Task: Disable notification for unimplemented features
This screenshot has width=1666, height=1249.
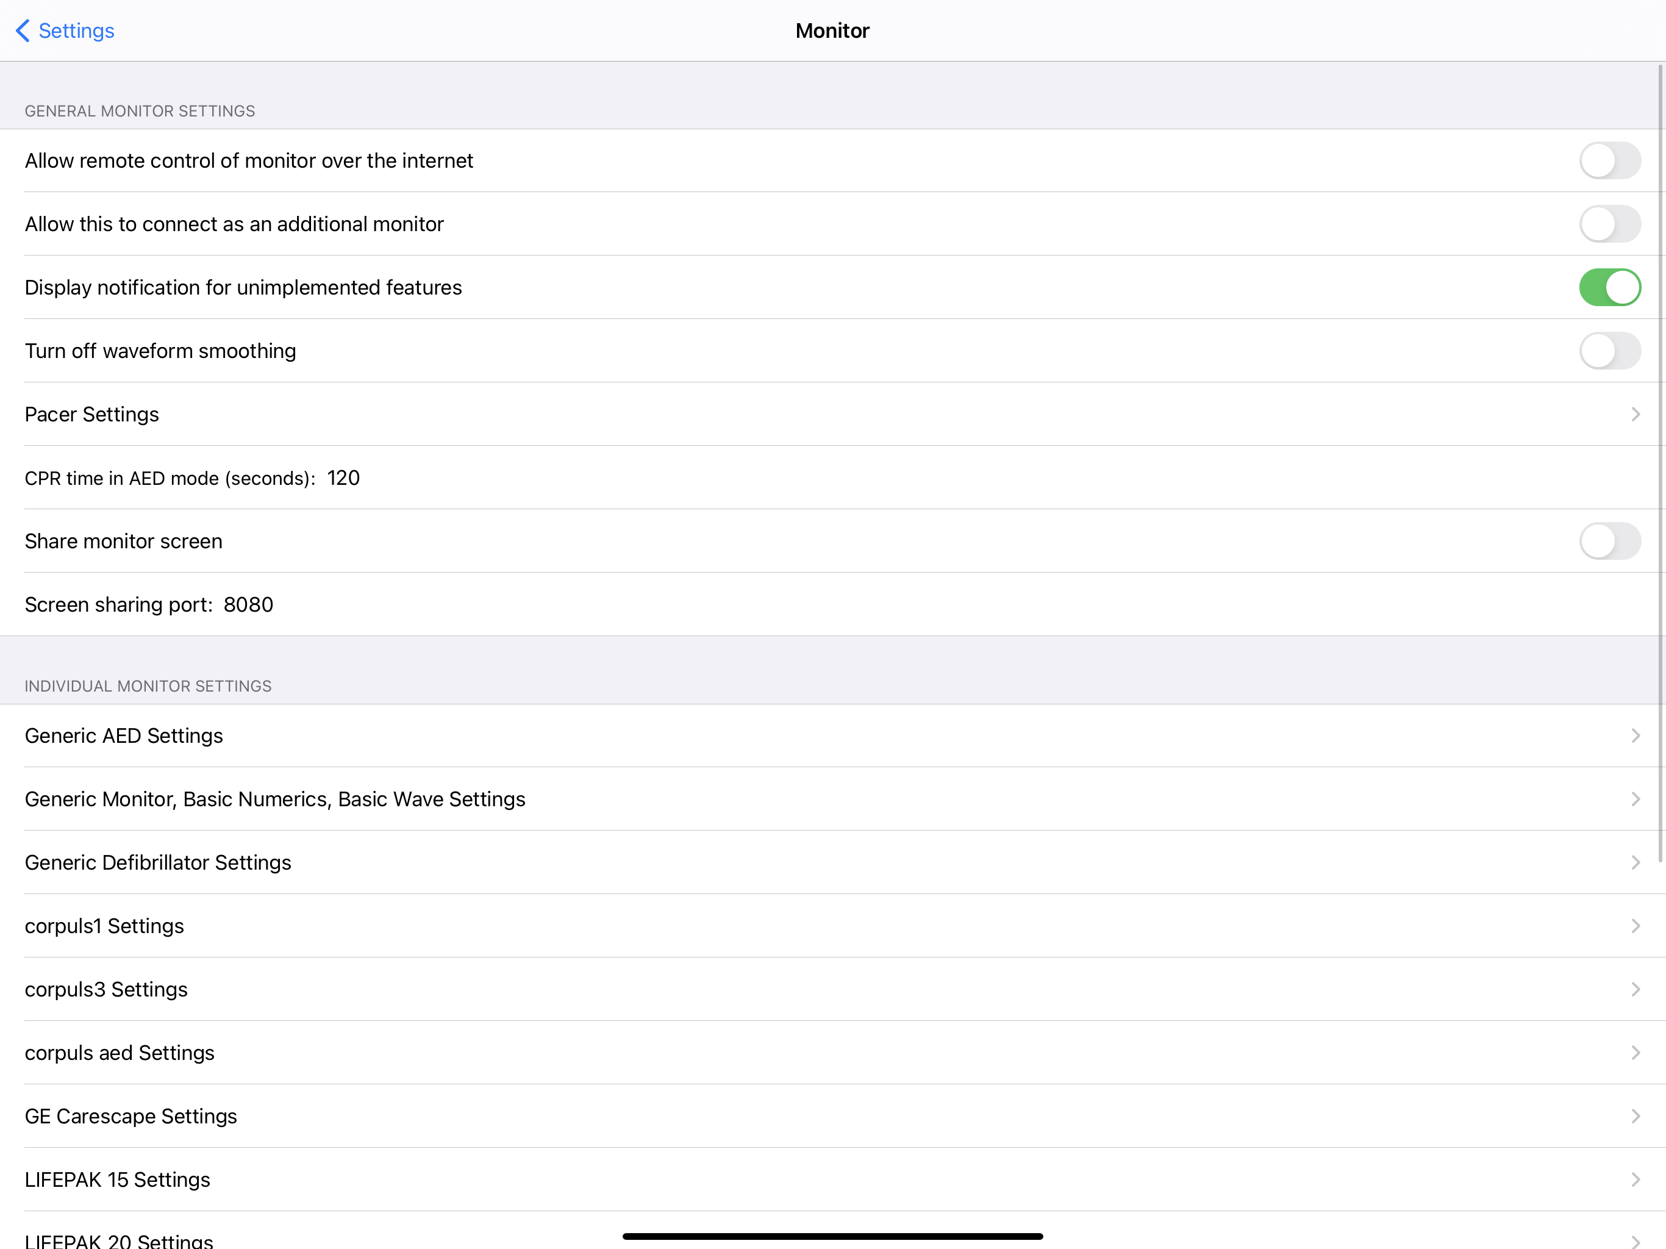Action: coord(1609,287)
